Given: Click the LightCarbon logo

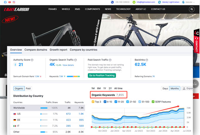Looking at the screenshot, I should [x=16, y=9].
